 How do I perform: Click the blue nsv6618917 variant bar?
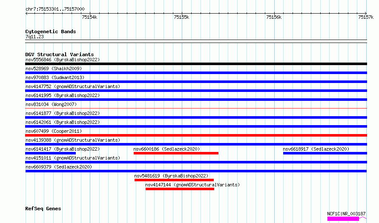point(325,153)
